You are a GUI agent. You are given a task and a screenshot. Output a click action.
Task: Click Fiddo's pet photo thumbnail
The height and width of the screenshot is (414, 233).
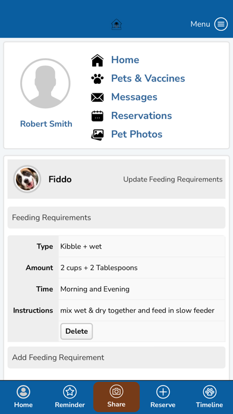[27, 179]
